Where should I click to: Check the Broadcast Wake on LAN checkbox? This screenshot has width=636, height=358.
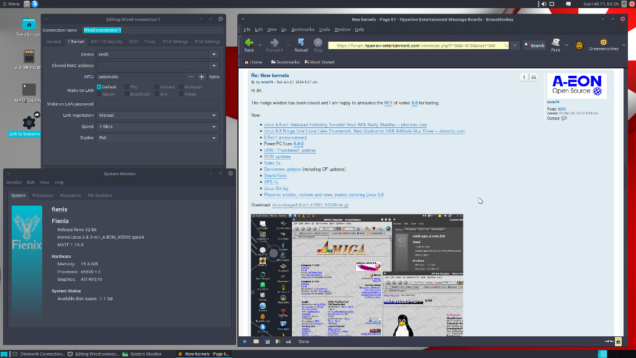pyautogui.click(x=127, y=94)
